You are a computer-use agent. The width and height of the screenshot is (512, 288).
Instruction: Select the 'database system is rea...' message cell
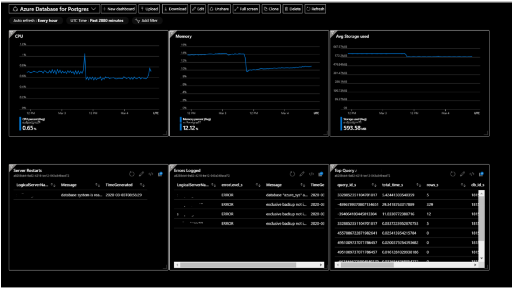coord(81,195)
